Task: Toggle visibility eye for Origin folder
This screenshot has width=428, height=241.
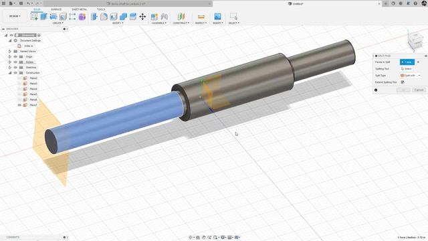Action: [15, 56]
